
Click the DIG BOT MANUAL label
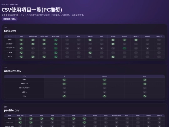[10, 4]
